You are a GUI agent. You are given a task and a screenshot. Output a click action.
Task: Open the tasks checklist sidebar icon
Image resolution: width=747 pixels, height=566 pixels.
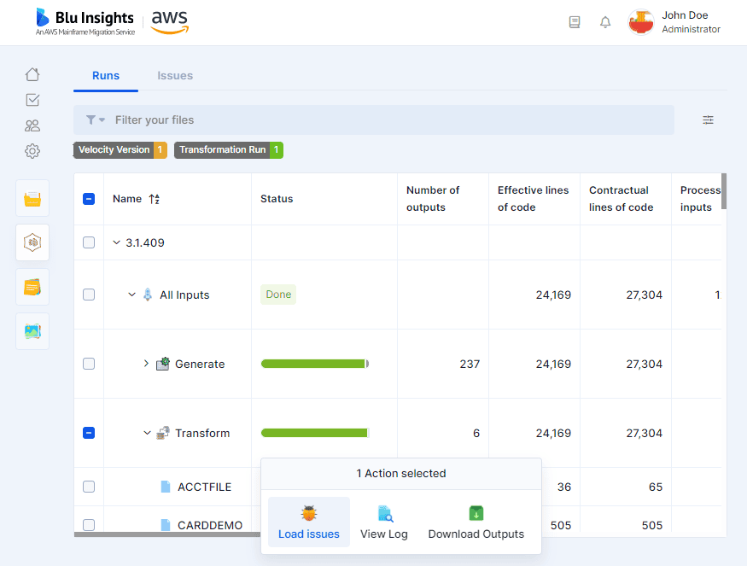(x=32, y=100)
